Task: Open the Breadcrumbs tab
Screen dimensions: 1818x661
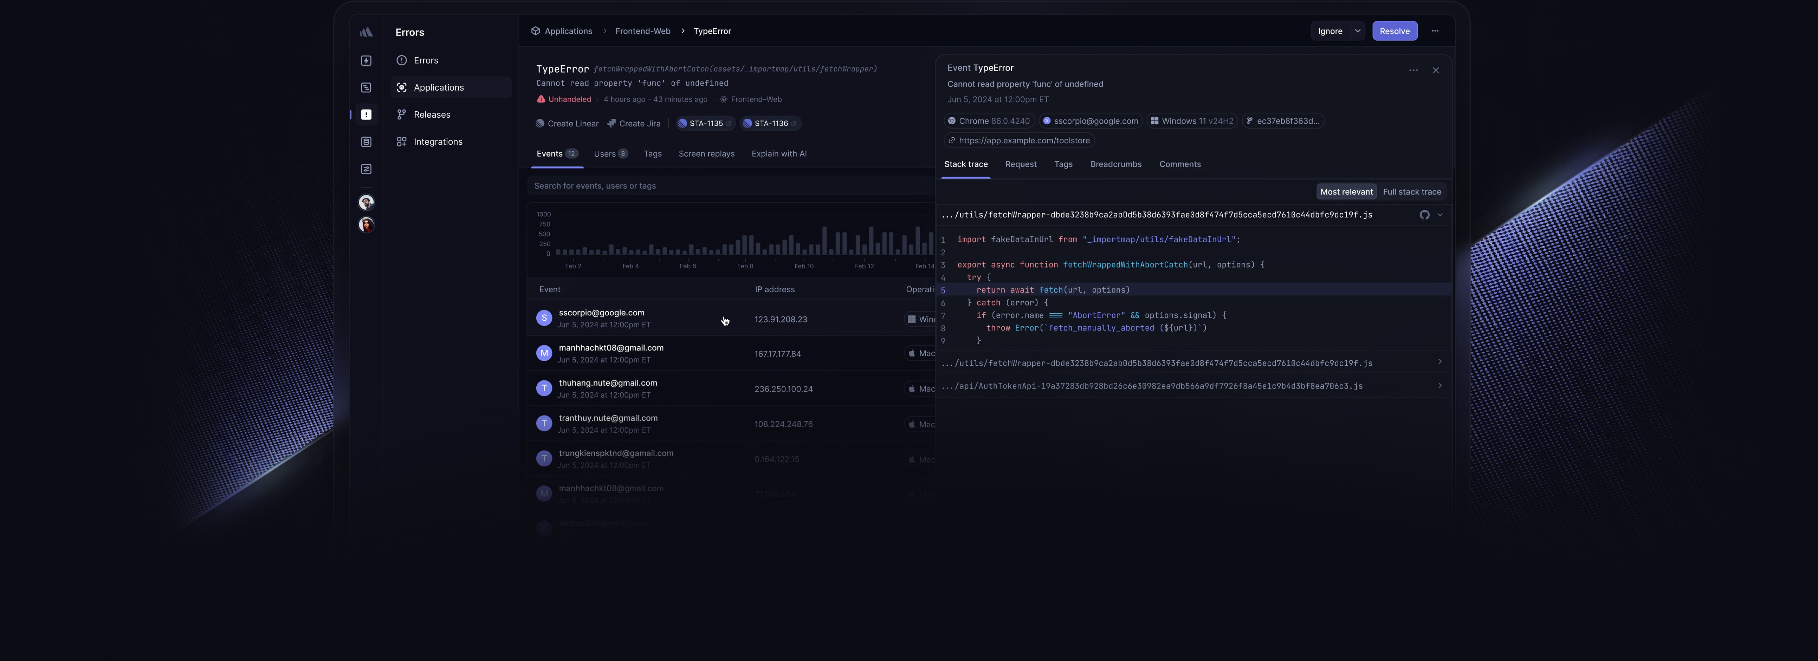Action: [1115, 164]
